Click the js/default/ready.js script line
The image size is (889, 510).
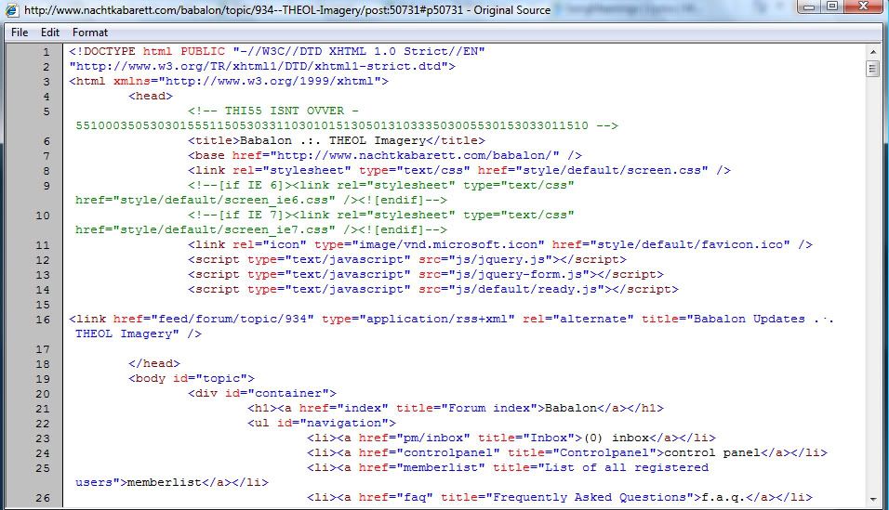tap(433, 289)
